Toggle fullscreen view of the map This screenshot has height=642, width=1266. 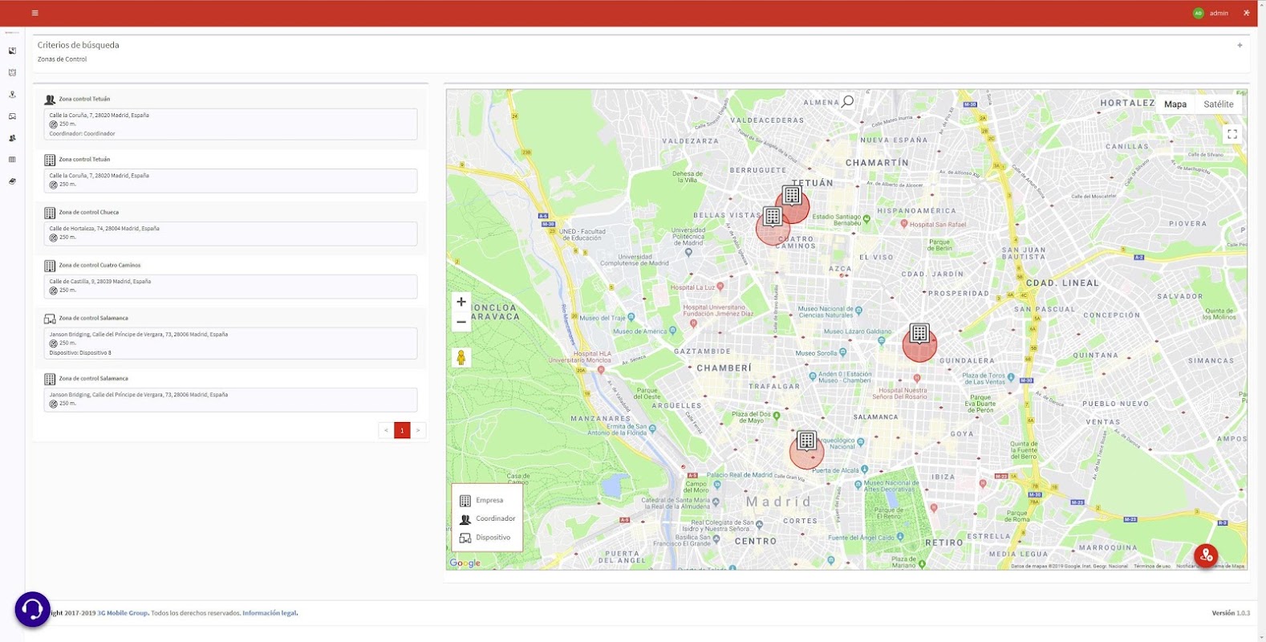[x=1232, y=134]
